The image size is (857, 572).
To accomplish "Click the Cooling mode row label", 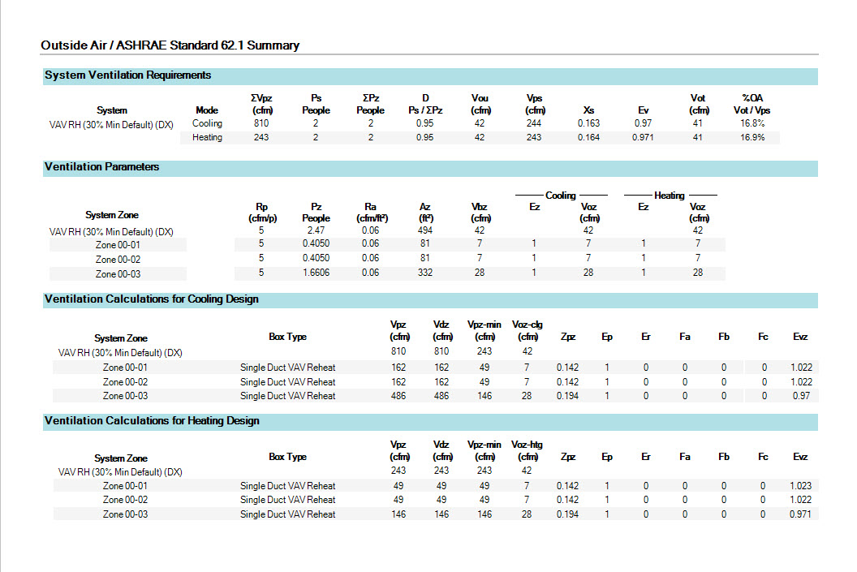I will (x=207, y=123).
